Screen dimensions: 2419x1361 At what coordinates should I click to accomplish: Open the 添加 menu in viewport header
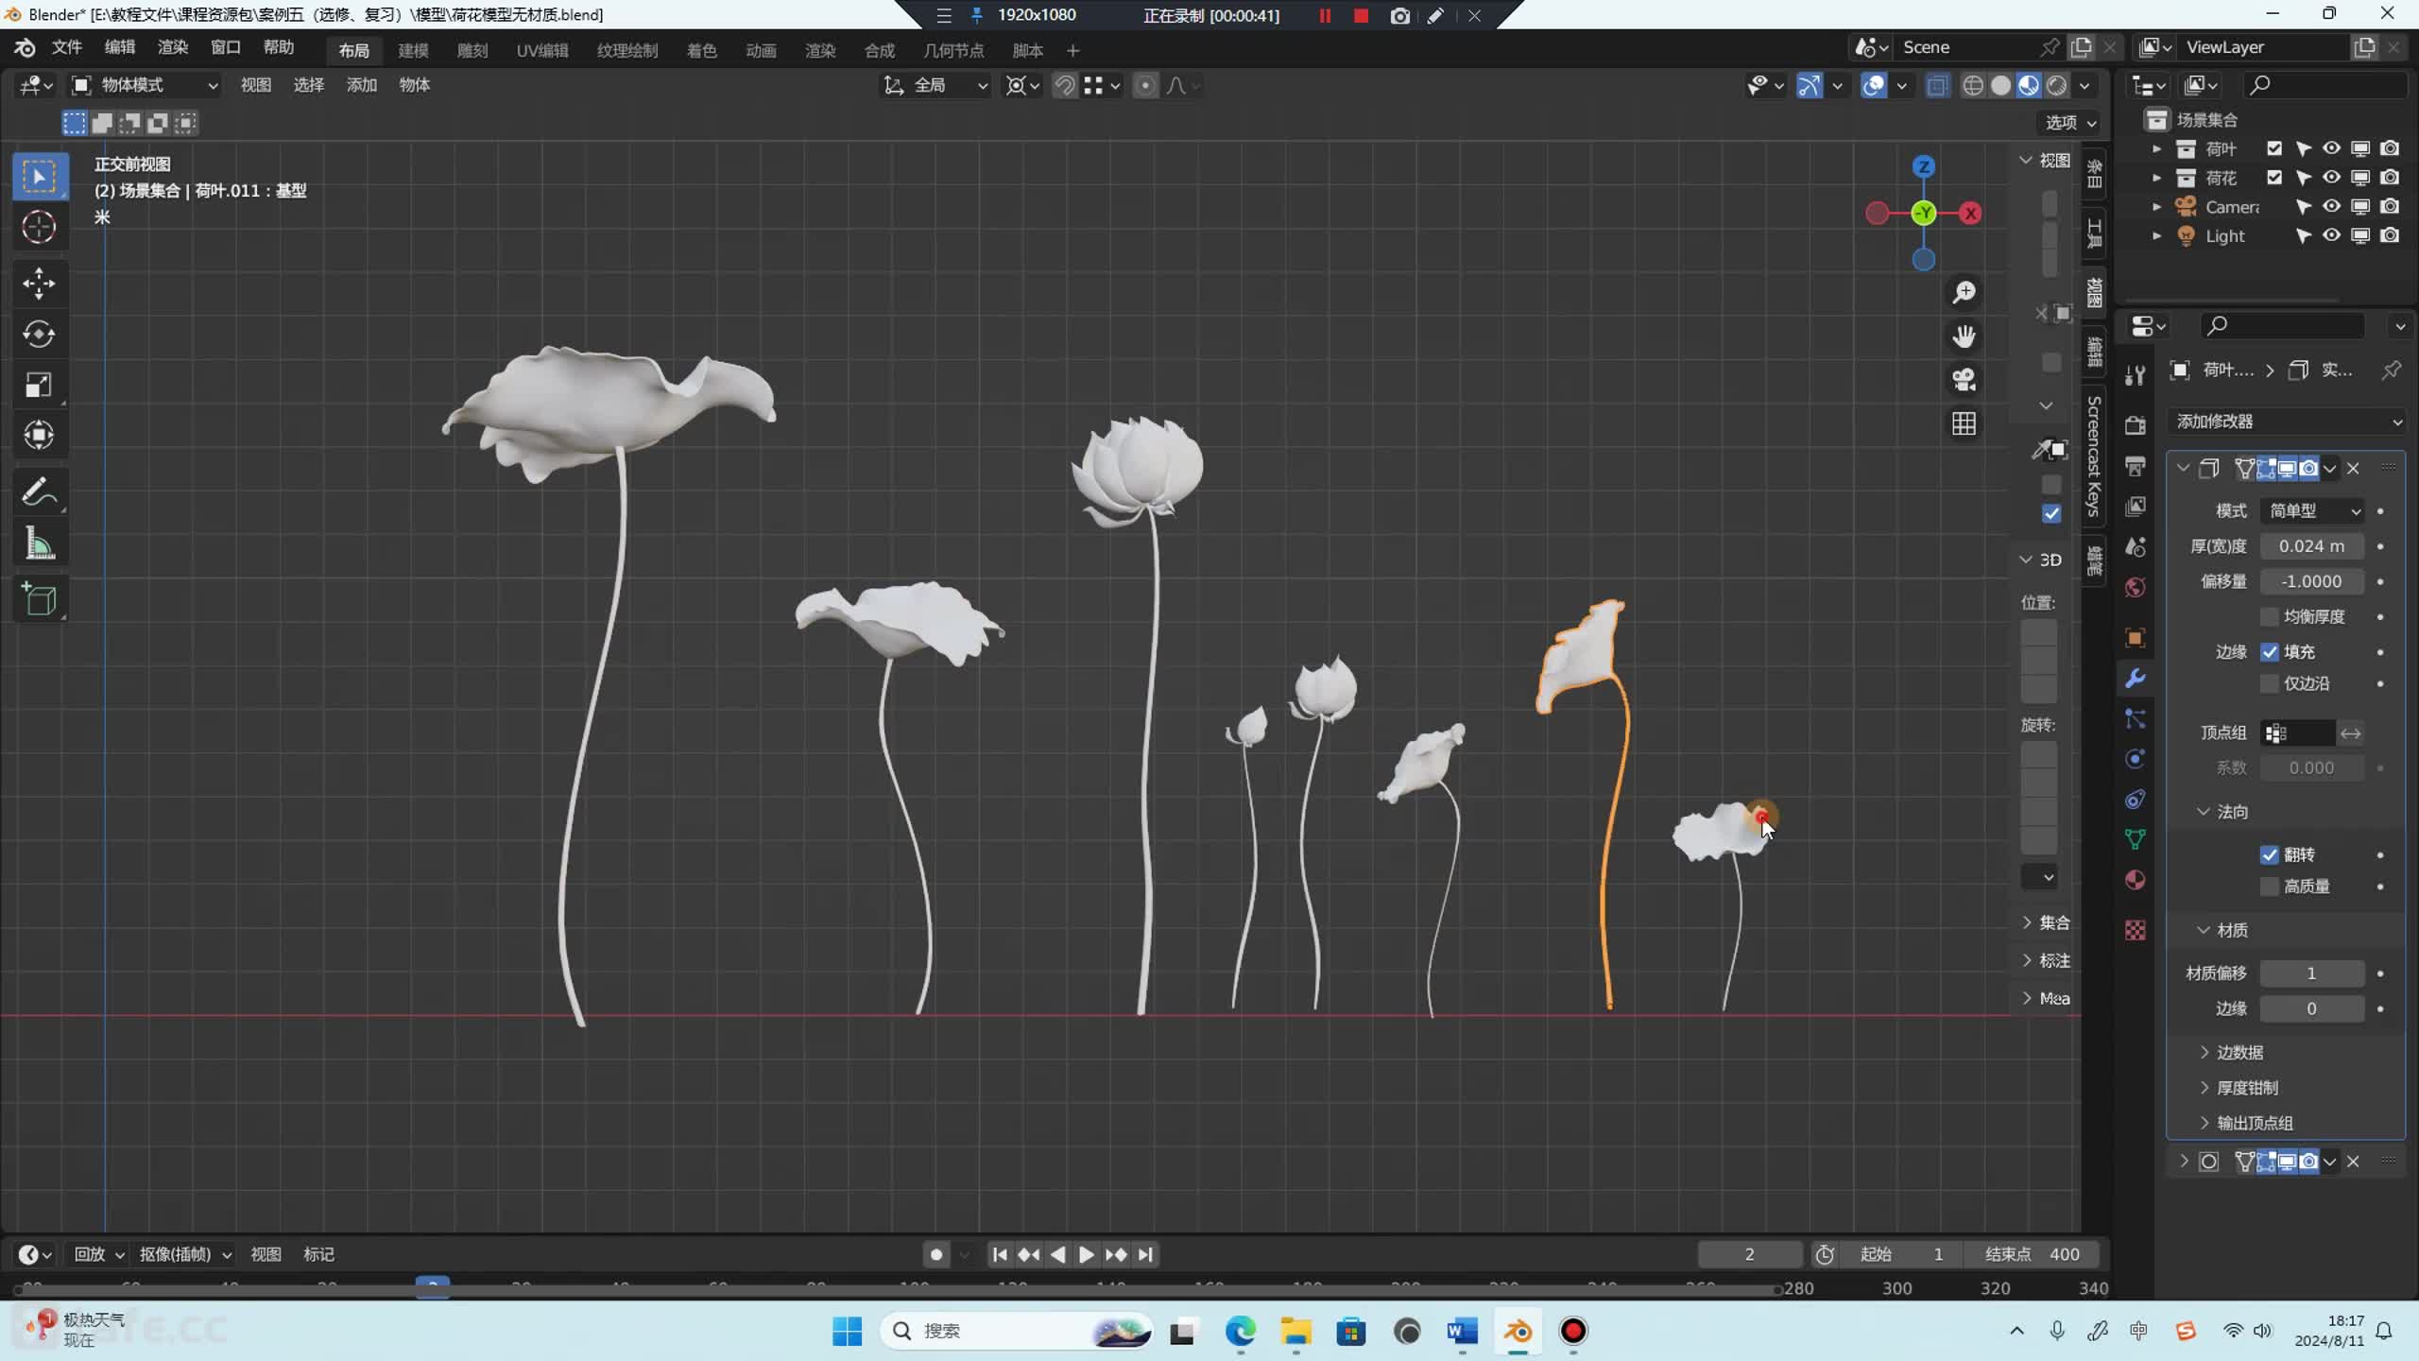click(361, 85)
